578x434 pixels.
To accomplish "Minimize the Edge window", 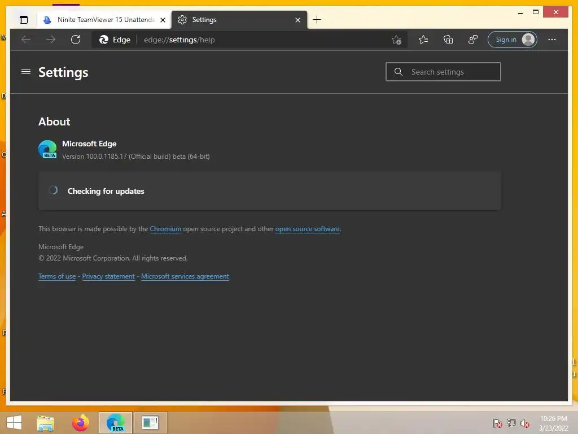I will [520, 12].
